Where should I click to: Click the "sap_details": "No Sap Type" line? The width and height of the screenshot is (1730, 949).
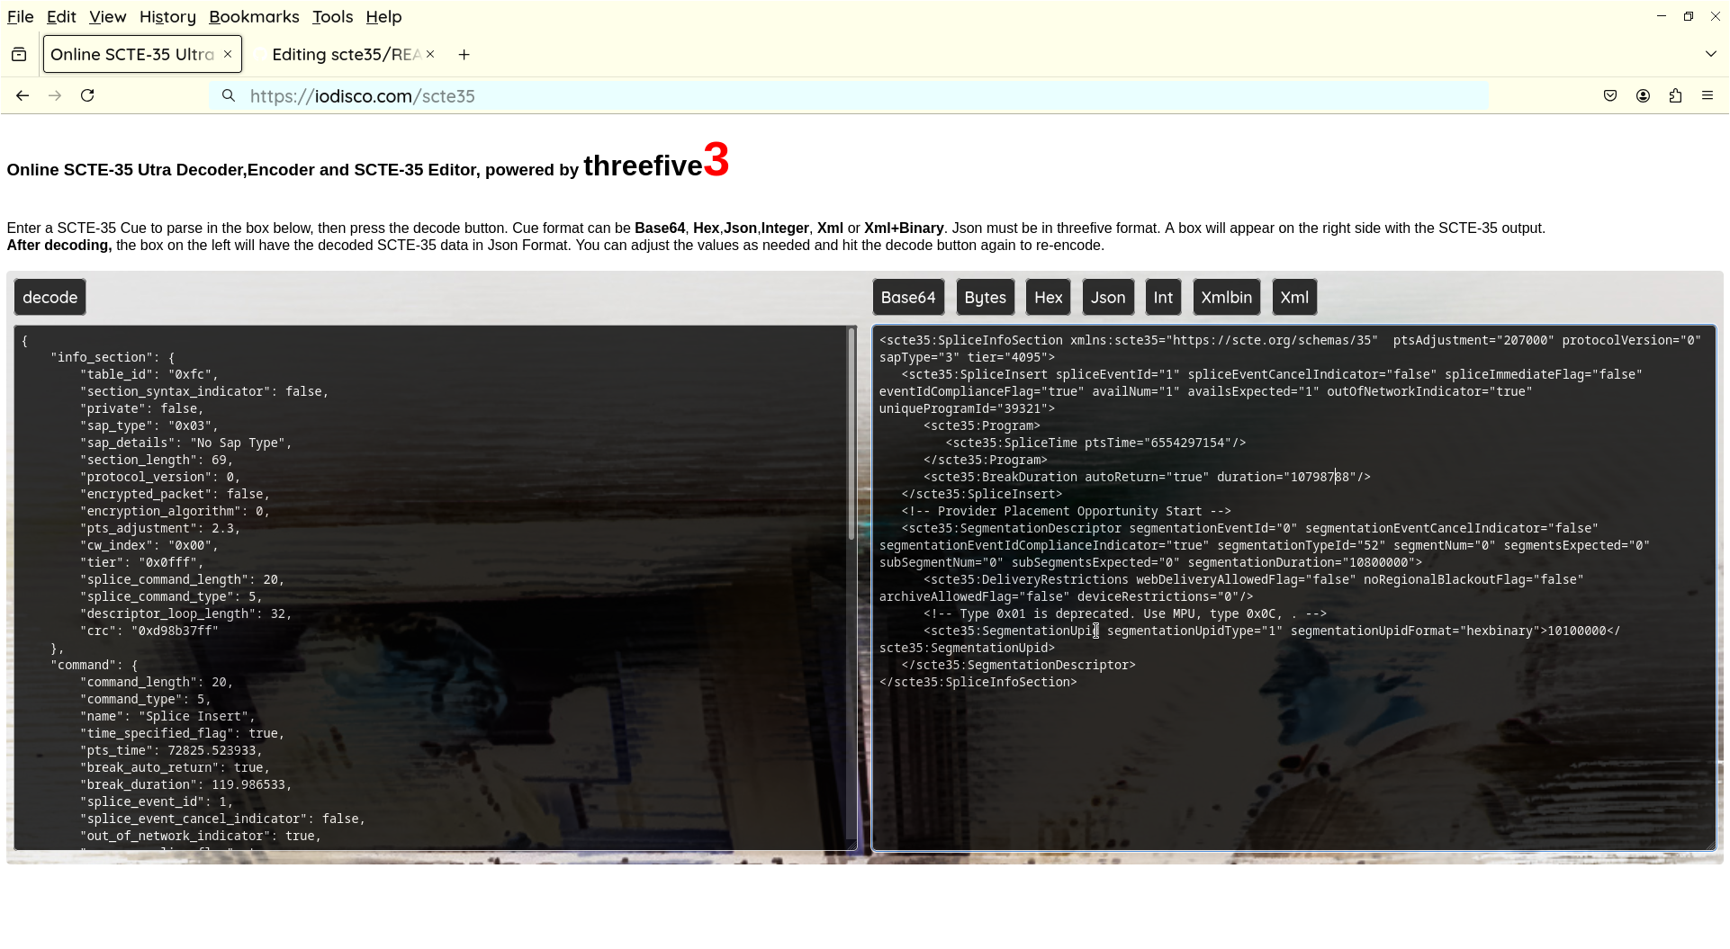coord(186,443)
